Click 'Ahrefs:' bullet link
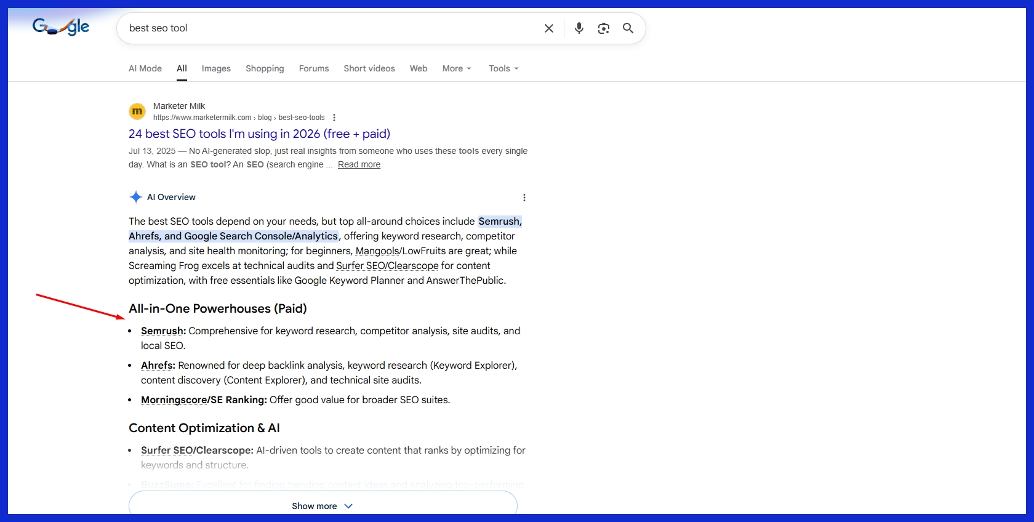 coord(158,365)
